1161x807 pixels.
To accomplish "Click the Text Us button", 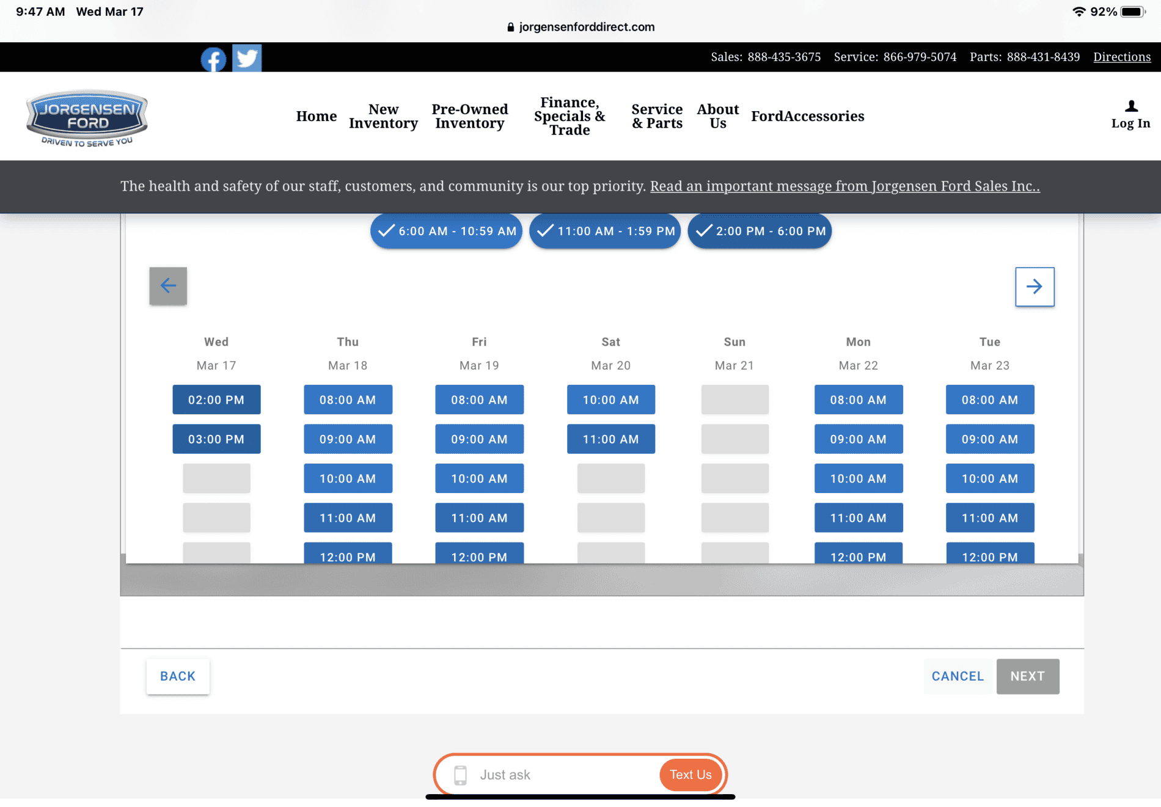I will tap(690, 775).
